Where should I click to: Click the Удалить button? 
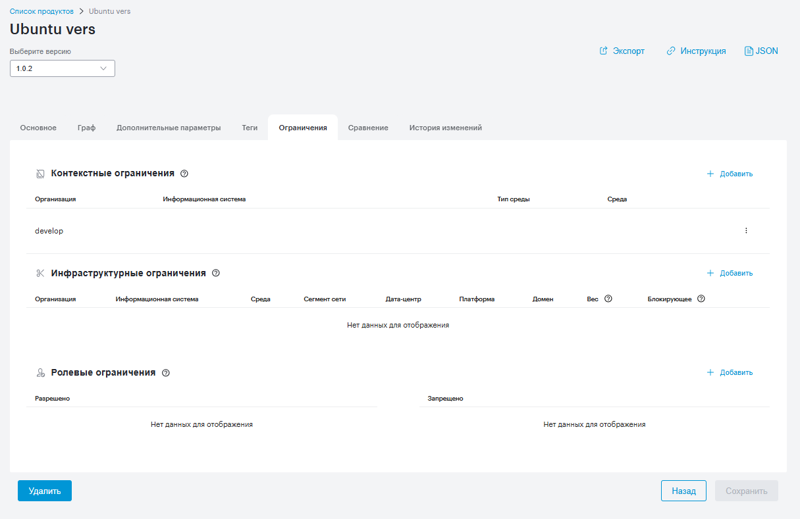[x=45, y=491]
